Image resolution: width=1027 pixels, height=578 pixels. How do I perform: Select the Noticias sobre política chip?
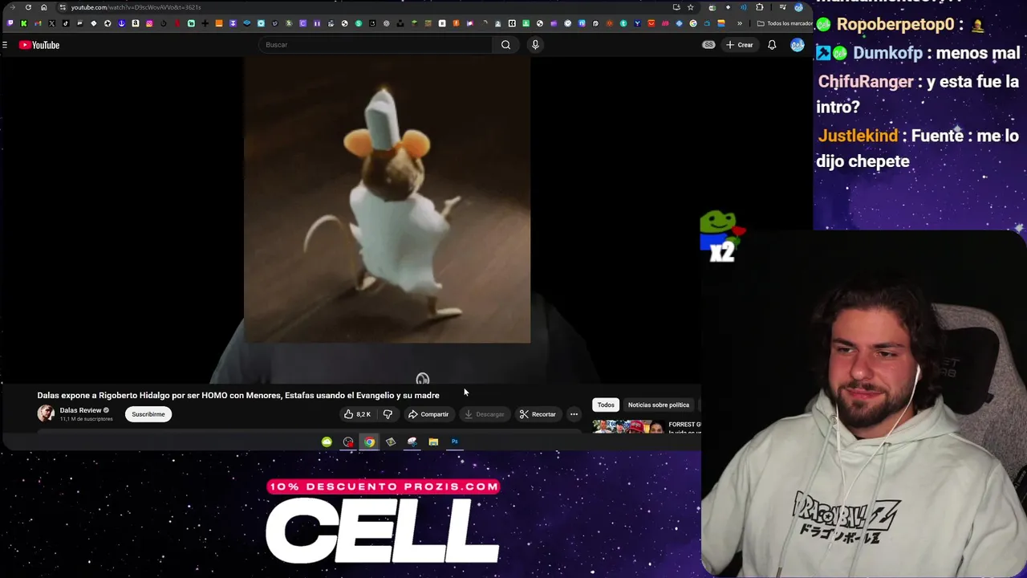pos(659,405)
